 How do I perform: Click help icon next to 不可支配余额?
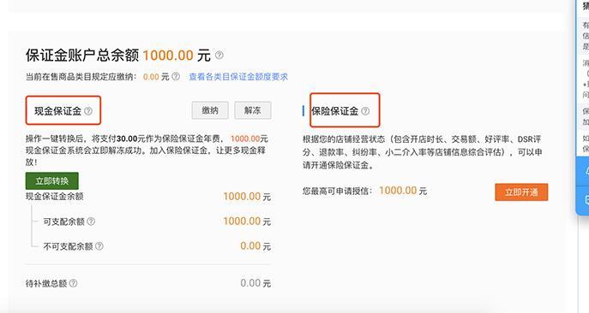click(x=99, y=246)
